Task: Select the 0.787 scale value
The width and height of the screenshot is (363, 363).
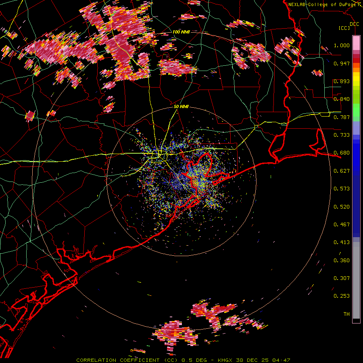Action: coord(342,117)
